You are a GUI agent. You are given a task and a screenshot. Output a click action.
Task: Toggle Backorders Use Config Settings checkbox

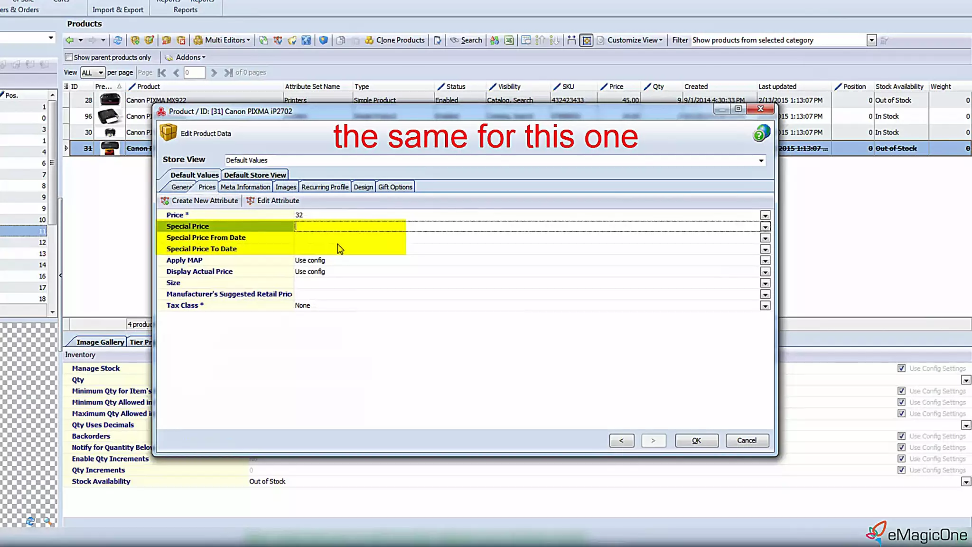tap(901, 436)
